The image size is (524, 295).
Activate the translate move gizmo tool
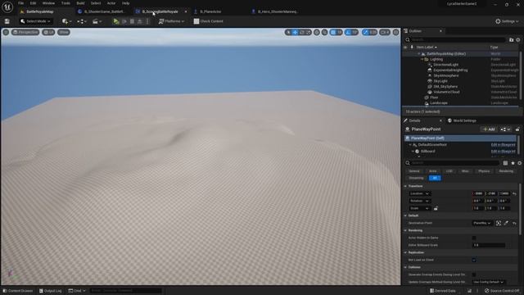295,32
